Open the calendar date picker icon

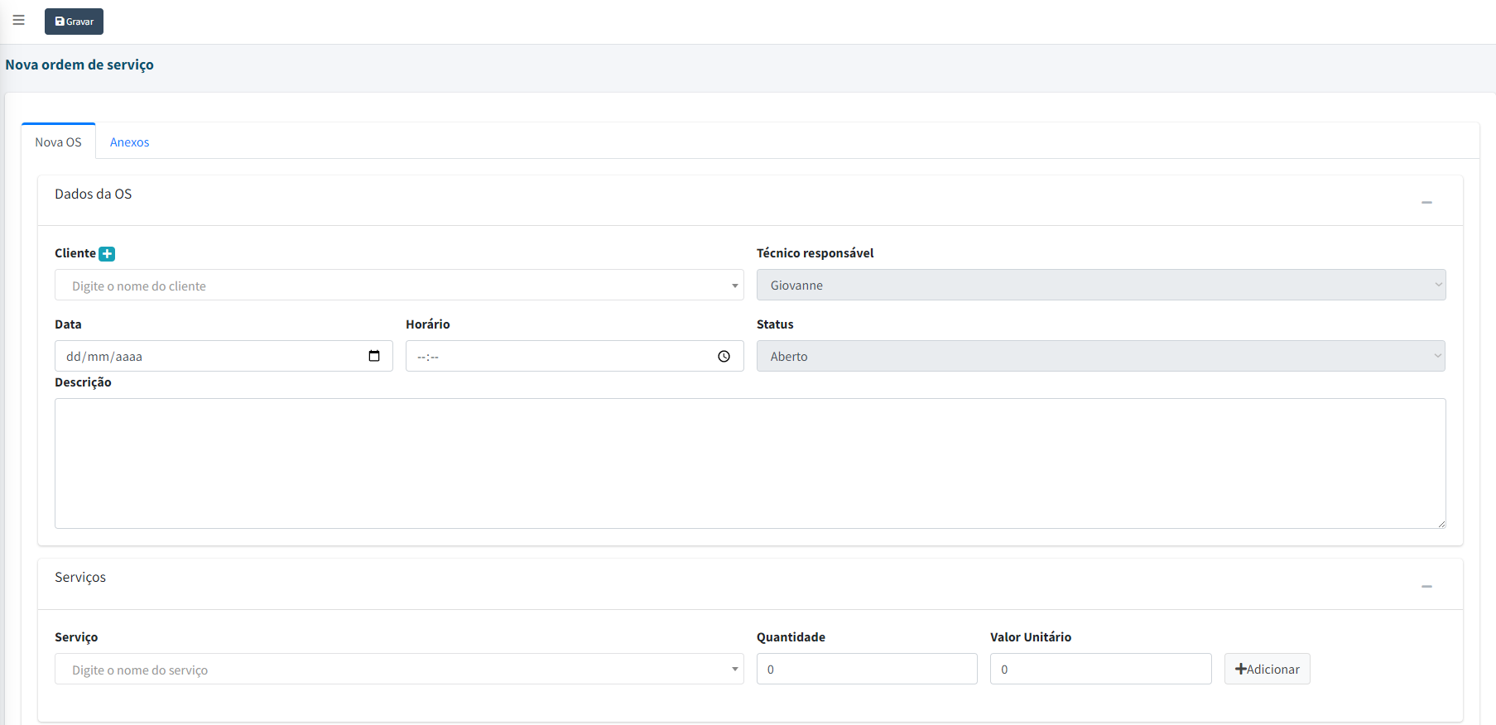pyautogui.click(x=374, y=356)
